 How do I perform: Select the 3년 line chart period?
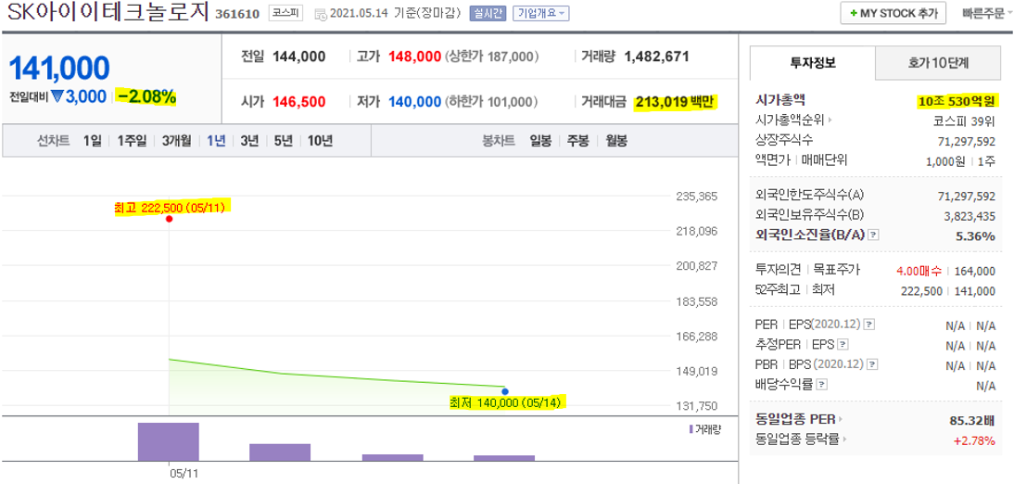coord(249,140)
